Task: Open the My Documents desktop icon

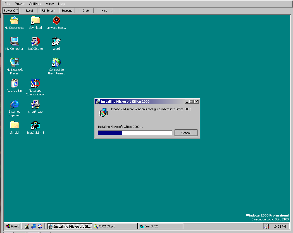Action: pyautogui.click(x=14, y=21)
